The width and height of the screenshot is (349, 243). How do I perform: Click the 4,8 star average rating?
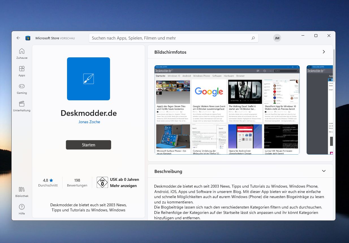click(48, 183)
